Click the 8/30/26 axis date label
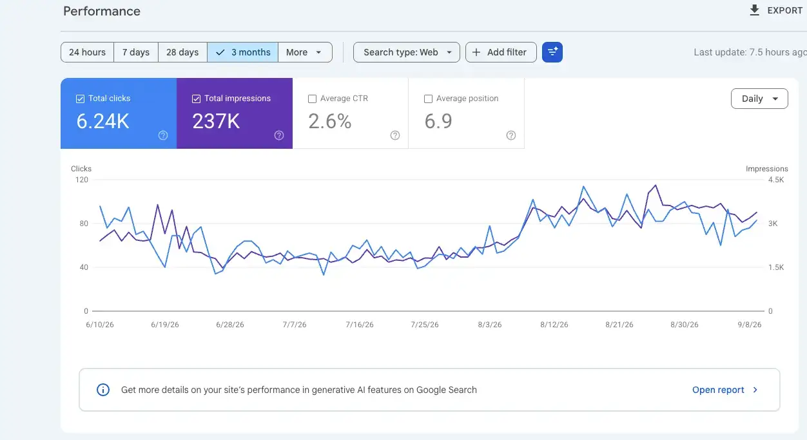 (685, 325)
